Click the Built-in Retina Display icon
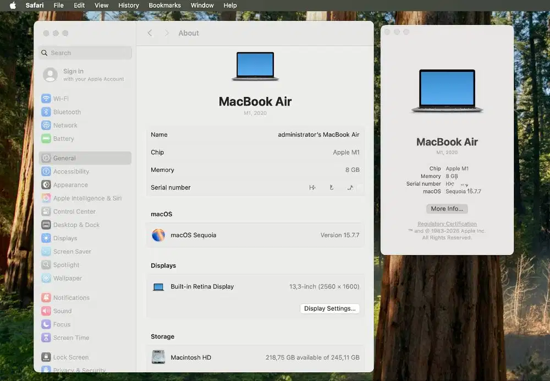 (x=158, y=287)
